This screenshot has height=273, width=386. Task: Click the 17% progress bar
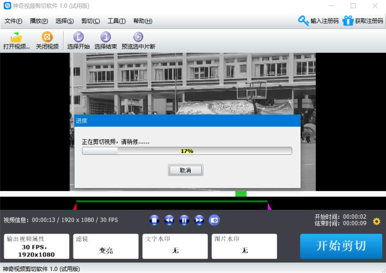pyautogui.click(x=187, y=151)
